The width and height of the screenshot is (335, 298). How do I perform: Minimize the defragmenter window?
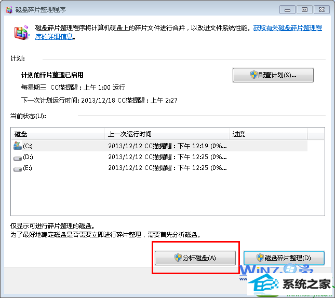tap(287, 10)
